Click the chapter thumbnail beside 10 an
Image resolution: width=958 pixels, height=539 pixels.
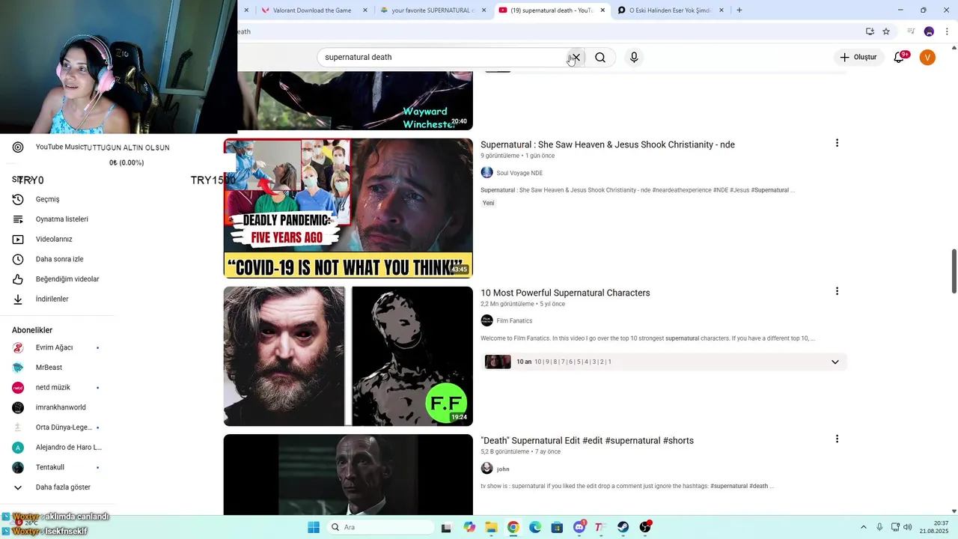498,362
